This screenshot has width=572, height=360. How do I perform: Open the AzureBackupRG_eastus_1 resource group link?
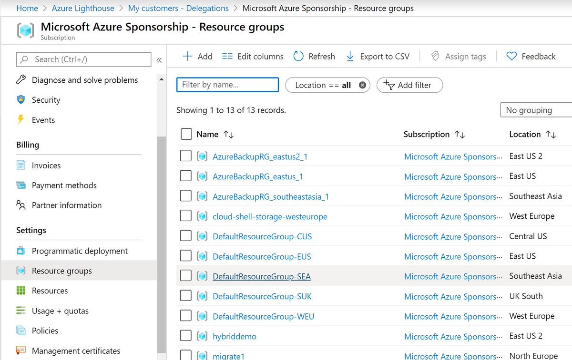258,176
